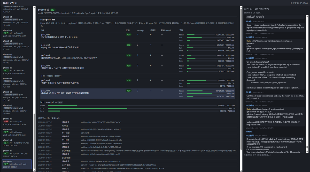Click the Stage p4s3-e2e heading
Viewport: 310px width, 172px height.
48,20
